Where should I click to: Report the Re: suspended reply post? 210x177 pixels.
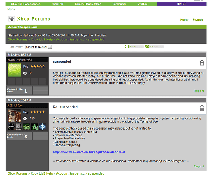coord(199,166)
